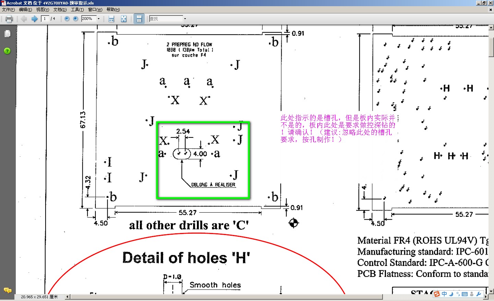Click the Sogou S input method logo
The image size is (494, 301).
click(x=437, y=294)
